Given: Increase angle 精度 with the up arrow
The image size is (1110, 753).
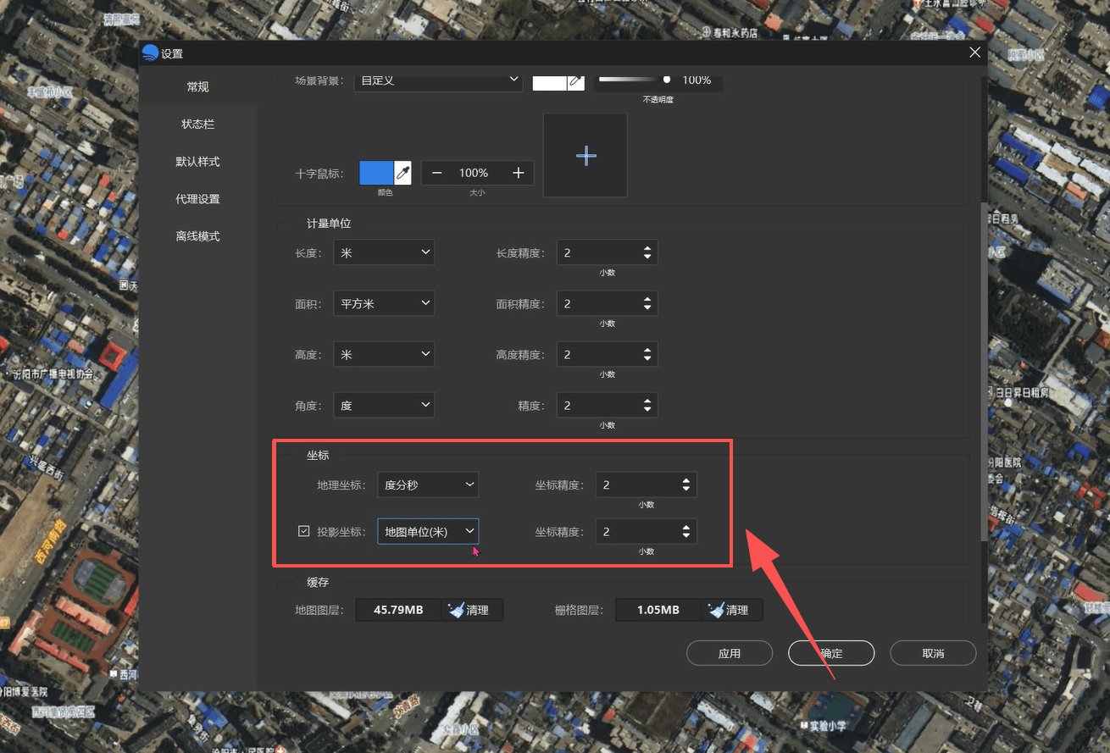Looking at the screenshot, I should pyautogui.click(x=647, y=401).
